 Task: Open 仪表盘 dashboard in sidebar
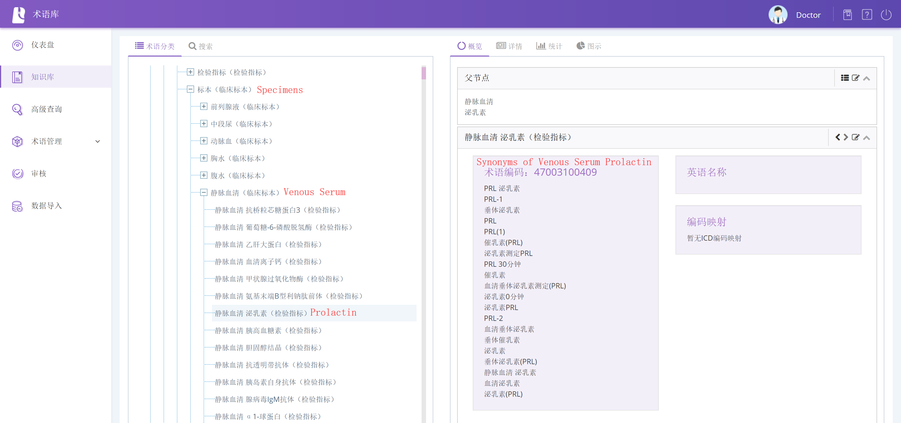click(56, 45)
